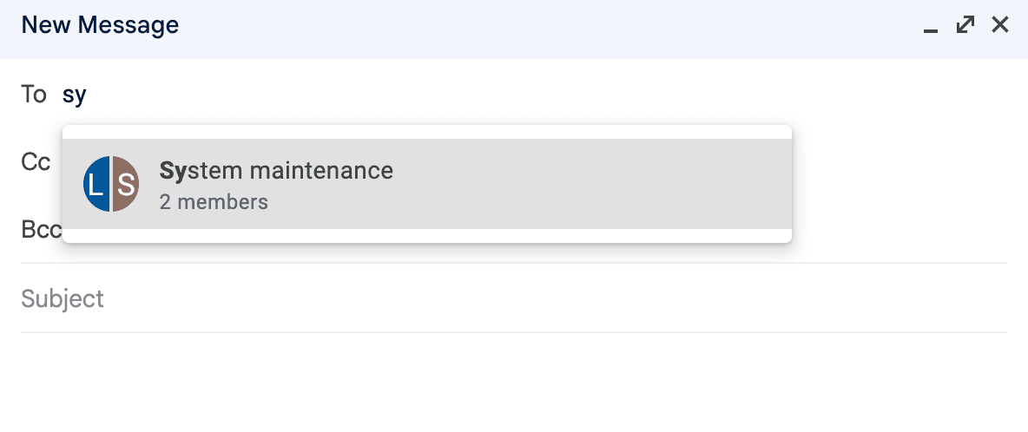Image resolution: width=1028 pixels, height=432 pixels.
Task: Click the System maintenance group avatar
Action: click(111, 184)
